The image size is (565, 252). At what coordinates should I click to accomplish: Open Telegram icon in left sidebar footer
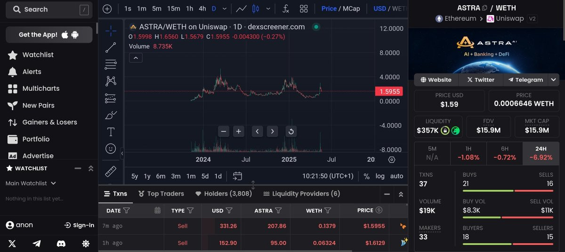[x=37, y=244]
